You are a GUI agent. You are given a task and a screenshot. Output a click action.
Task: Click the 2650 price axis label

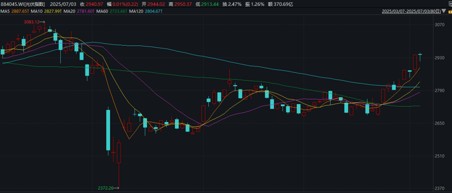(x=439, y=123)
